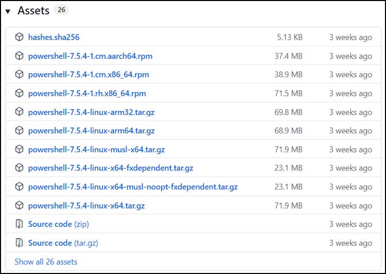Click package icon beside linux-x64-fxdependent.tar.gz

(19, 168)
